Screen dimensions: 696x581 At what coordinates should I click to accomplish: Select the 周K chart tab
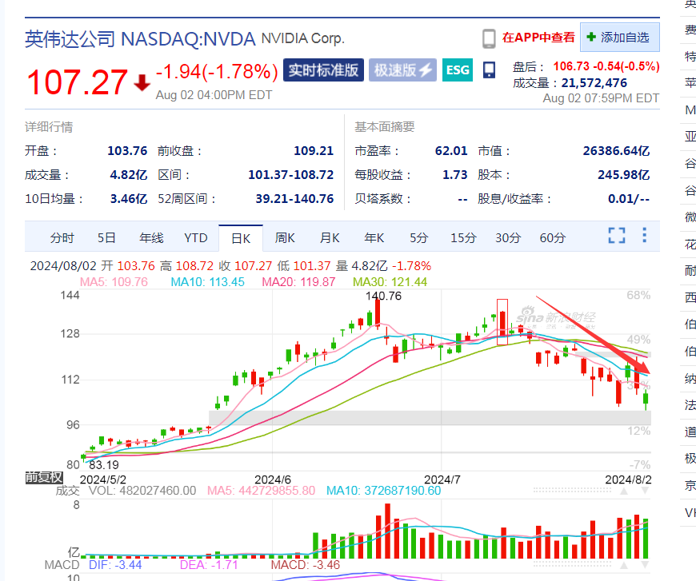coord(285,238)
